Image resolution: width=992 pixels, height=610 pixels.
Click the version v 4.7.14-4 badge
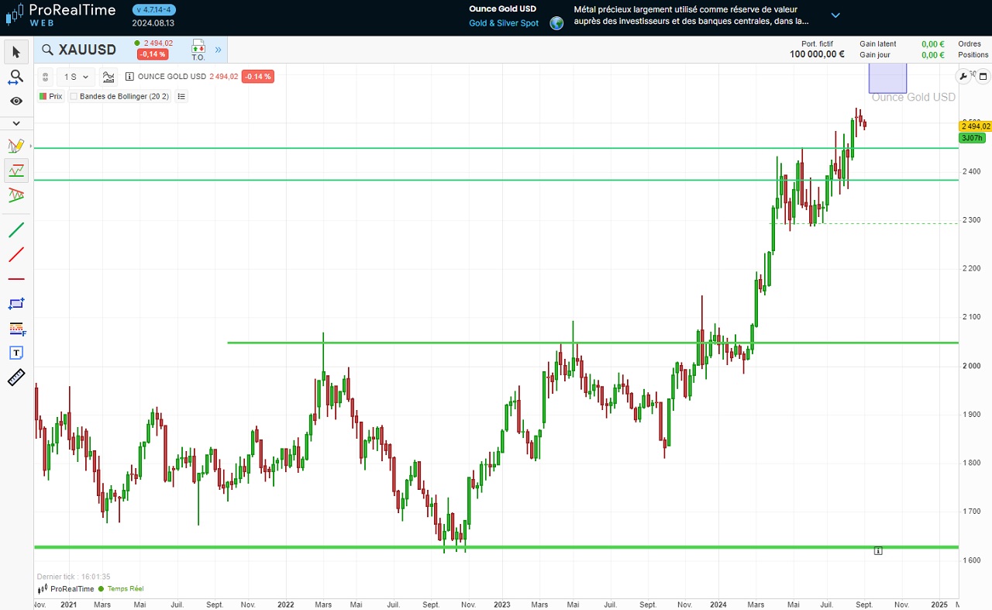pos(154,9)
